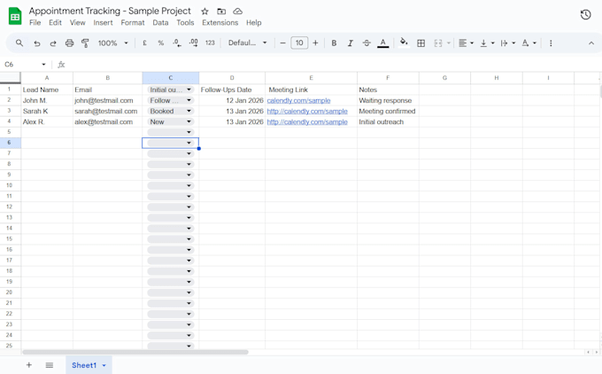Open the text colour picker
This screenshot has height=374, width=602.
click(x=382, y=43)
